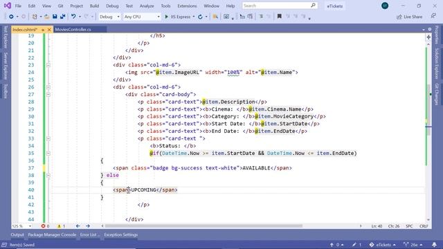
Task: Click the Navigate Backward toolbar icon
Action: click(x=11, y=17)
